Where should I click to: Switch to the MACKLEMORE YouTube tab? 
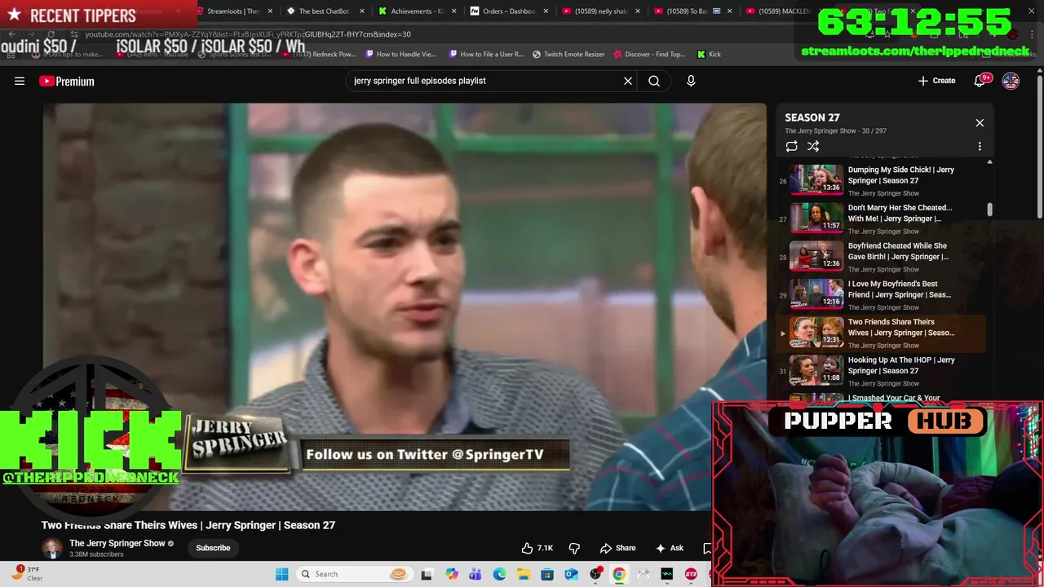pos(781,11)
